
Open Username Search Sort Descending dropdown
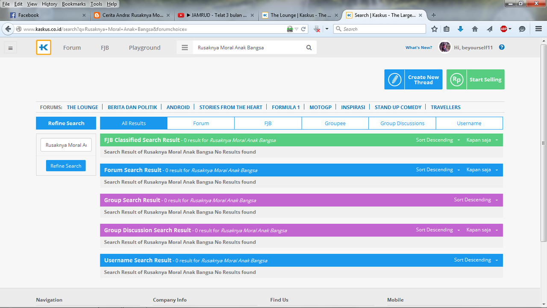click(476, 260)
